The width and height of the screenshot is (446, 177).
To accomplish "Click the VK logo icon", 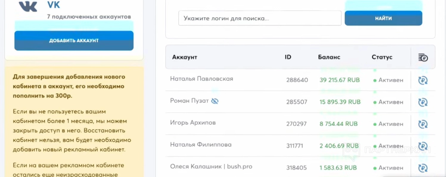I will click(x=28, y=7).
